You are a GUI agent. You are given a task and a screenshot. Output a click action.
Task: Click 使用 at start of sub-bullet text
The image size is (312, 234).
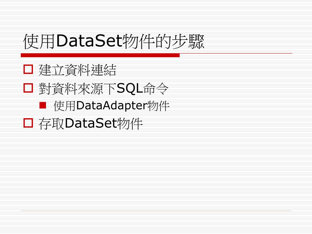(x=65, y=106)
